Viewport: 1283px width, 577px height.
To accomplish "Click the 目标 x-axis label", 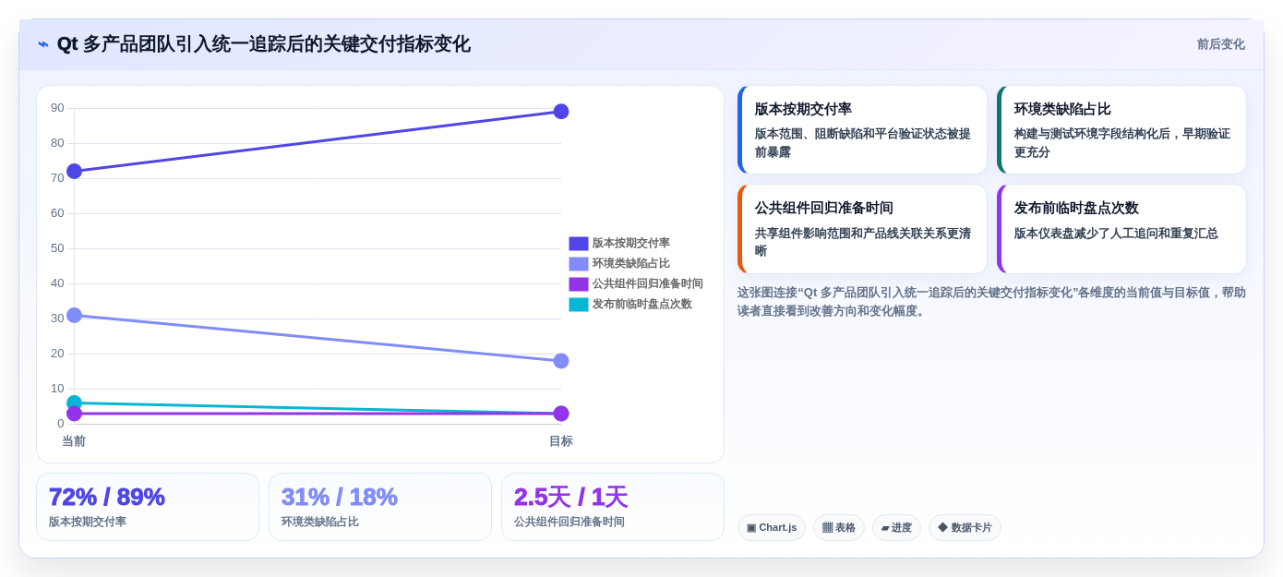I will pos(561,441).
